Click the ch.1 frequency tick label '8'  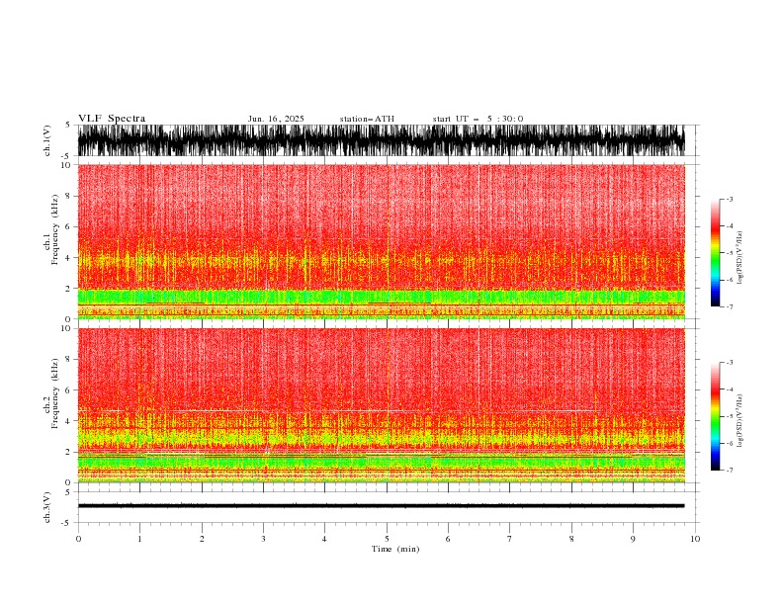click(68, 196)
